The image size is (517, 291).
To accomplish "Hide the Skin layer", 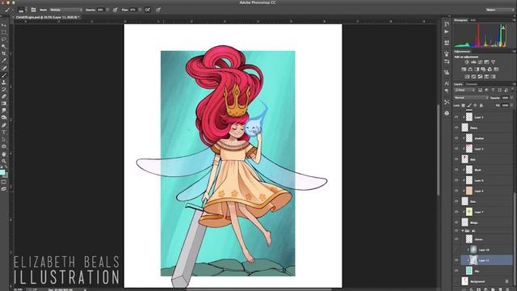I will coord(456,201).
